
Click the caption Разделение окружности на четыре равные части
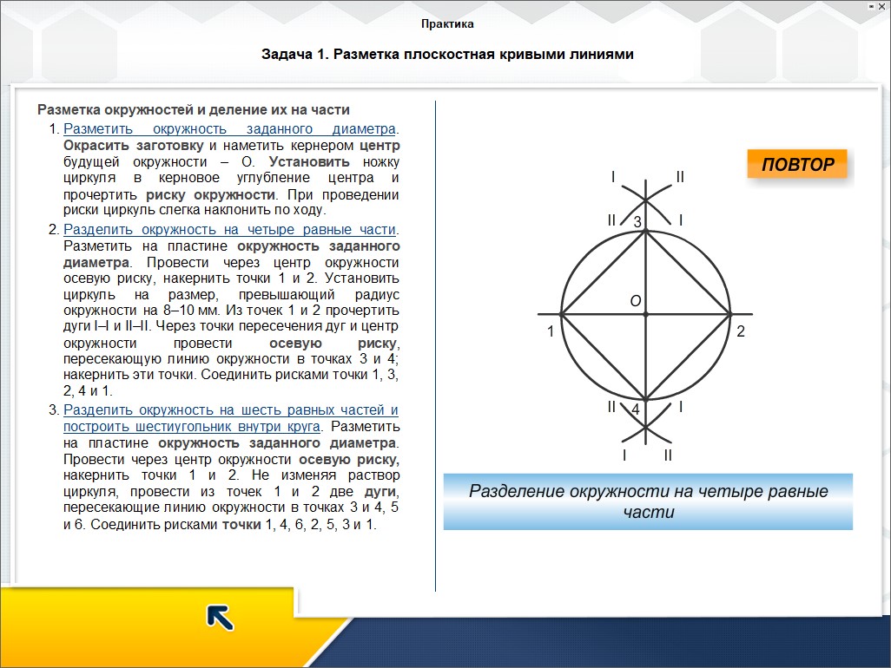pos(648,501)
